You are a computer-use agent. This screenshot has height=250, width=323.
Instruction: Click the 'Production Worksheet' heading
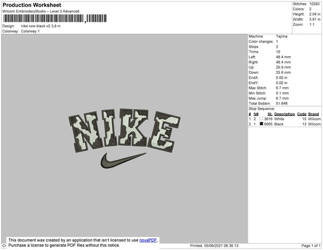[x=32, y=5]
